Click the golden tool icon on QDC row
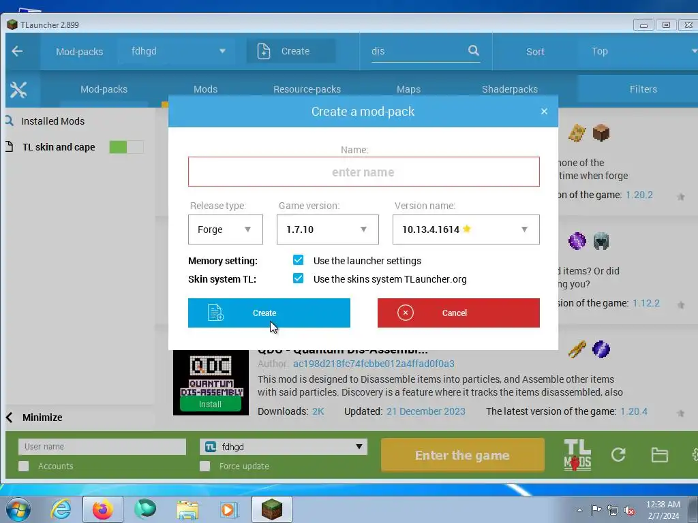 (x=577, y=349)
